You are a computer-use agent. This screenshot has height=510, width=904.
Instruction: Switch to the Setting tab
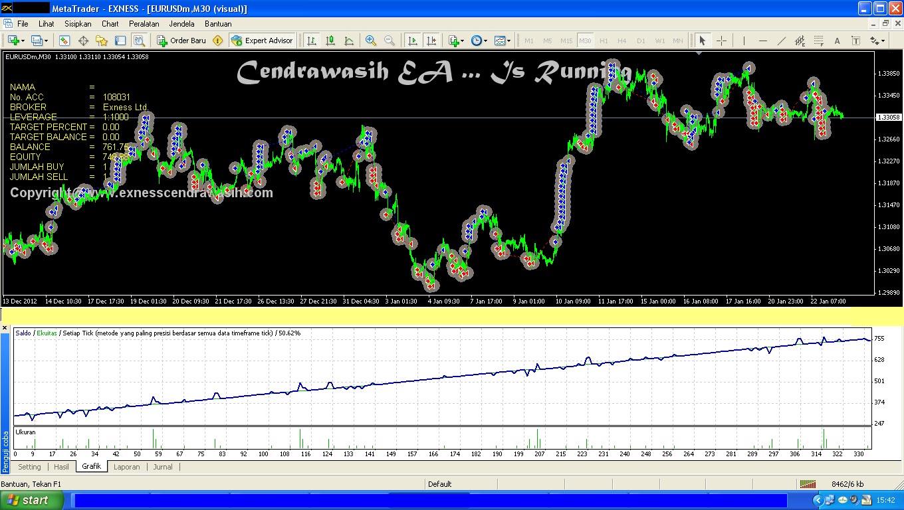pyautogui.click(x=29, y=467)
